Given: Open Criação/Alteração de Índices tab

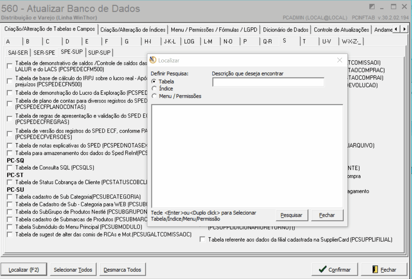Looking at the screenshot, I should [x=133, y=30].
